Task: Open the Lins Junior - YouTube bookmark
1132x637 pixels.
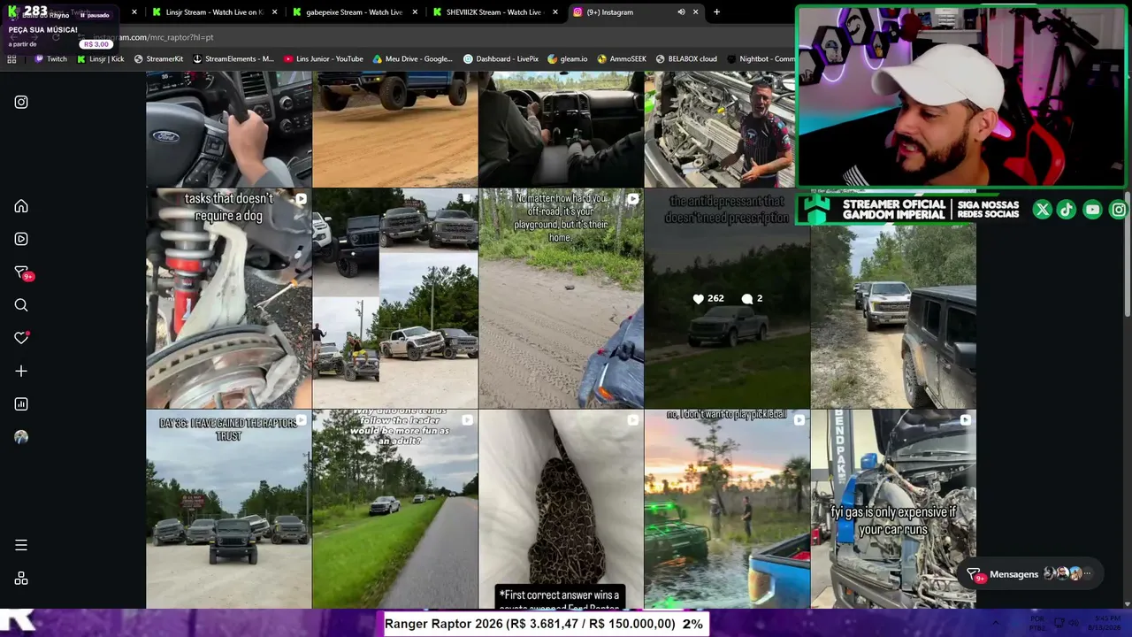Action: click(324, 59)
